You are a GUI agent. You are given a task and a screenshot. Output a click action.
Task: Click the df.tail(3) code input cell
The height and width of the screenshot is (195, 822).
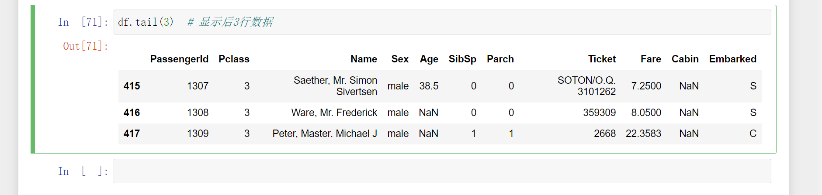point(442,22)
